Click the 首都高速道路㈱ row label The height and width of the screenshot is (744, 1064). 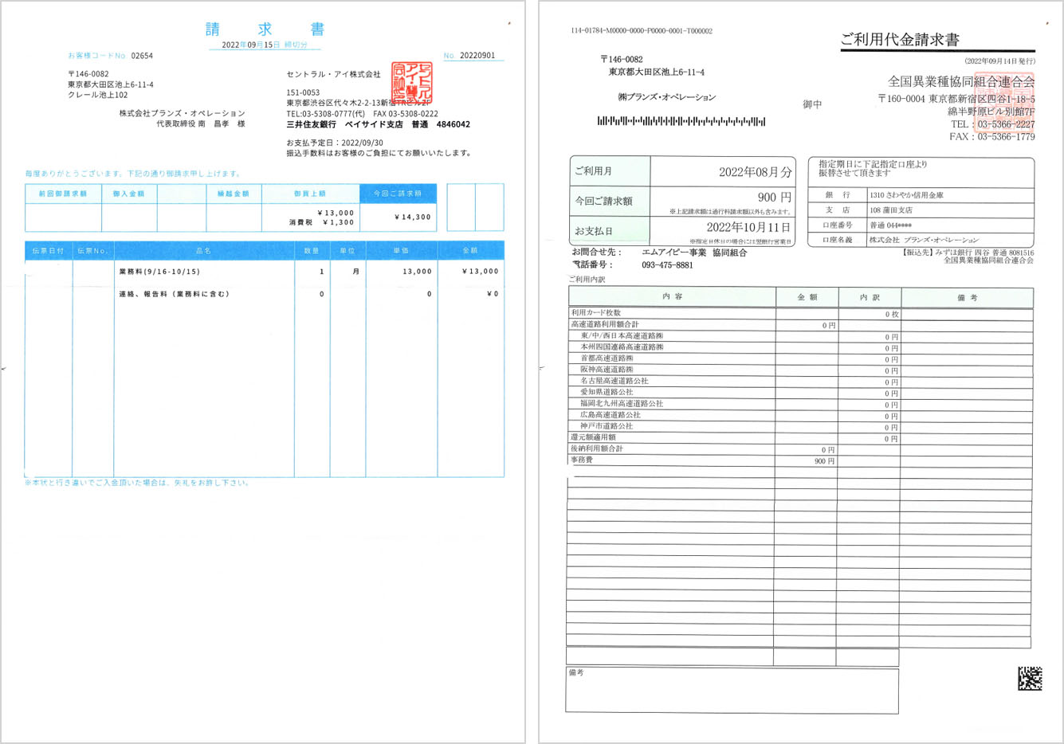(x=607, y=358)
